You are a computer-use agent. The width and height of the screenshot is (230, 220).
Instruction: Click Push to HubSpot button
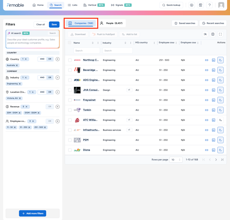pyautogui.click(x=103, y=34)
